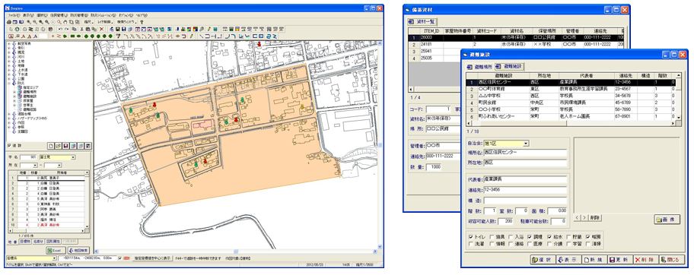
Task: Open the 自治会 dropdown
Action: (525, 144)
